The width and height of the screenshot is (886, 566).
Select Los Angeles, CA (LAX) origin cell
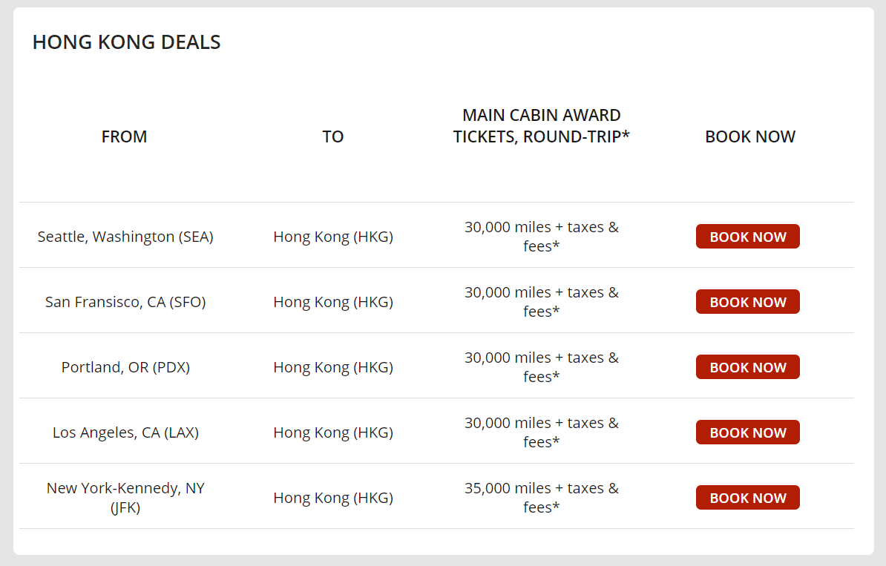coord(125,432)
